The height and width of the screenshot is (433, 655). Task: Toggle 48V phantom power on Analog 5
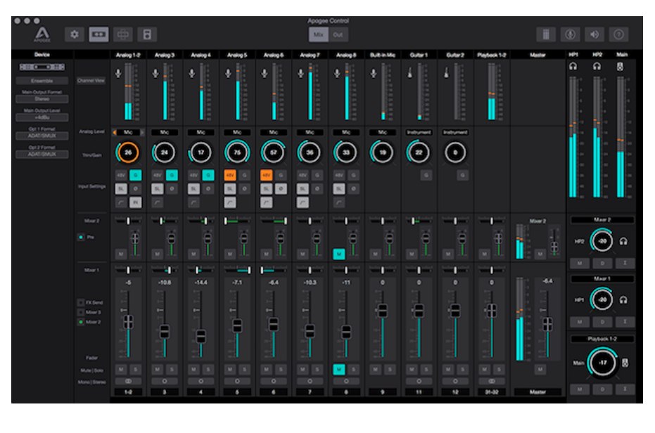(x=229, y=175)
